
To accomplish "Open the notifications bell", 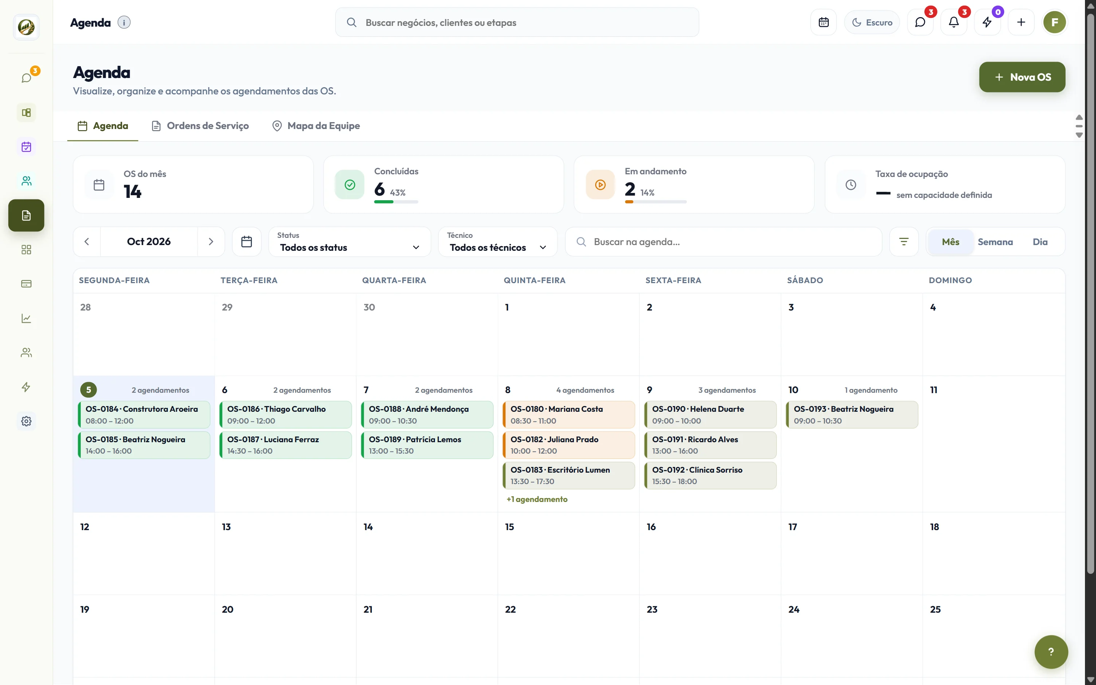I will tap(954, 22).
